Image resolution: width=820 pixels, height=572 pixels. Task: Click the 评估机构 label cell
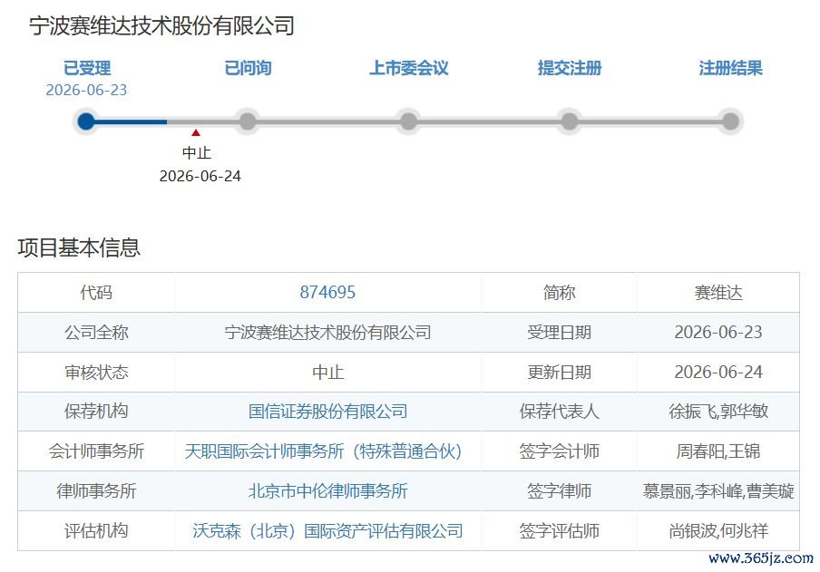(96, 530)
